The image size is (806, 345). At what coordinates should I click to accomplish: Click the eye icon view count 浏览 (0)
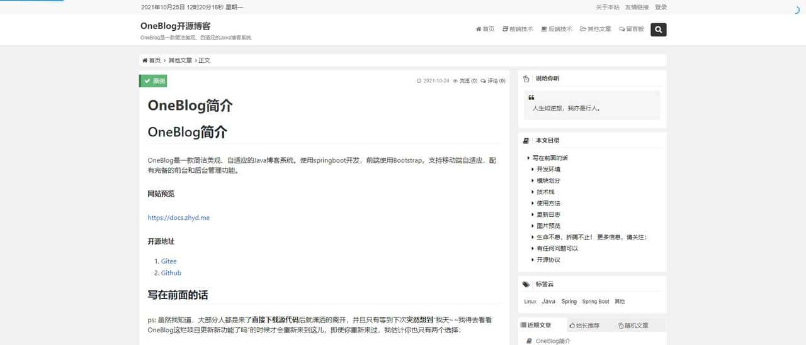point(465,80)
